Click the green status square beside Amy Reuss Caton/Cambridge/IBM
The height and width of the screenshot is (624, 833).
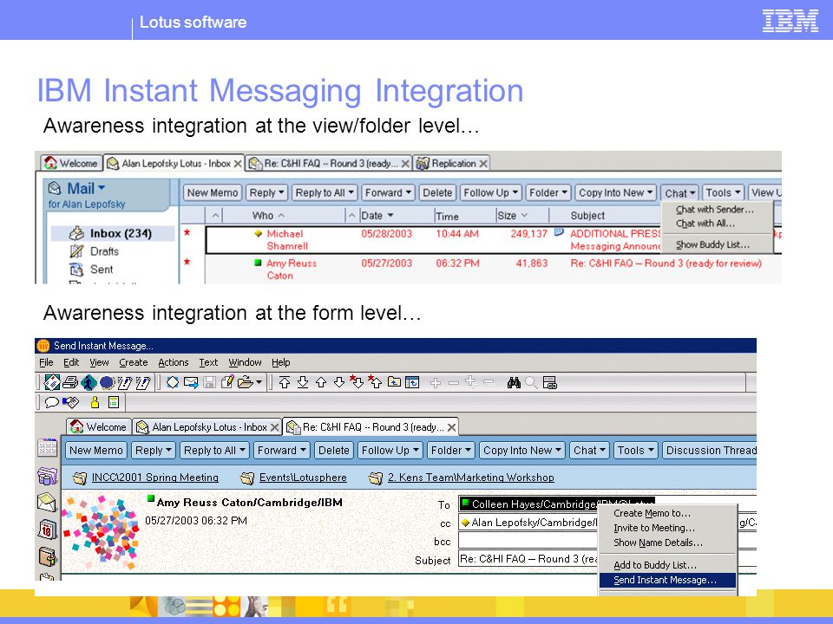(150, 499)
